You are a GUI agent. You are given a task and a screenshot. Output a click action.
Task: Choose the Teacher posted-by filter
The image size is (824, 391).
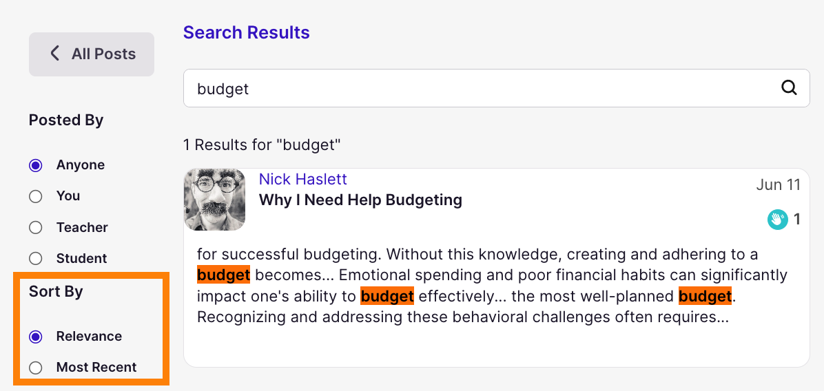click(36, 228)
